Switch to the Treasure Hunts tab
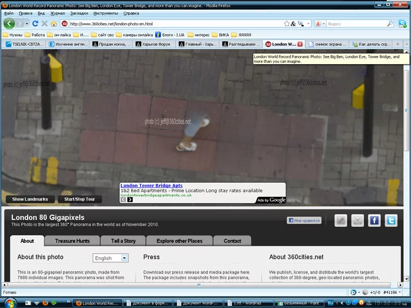The width and height of the screenshot is (411, 308). coord(72,241)
